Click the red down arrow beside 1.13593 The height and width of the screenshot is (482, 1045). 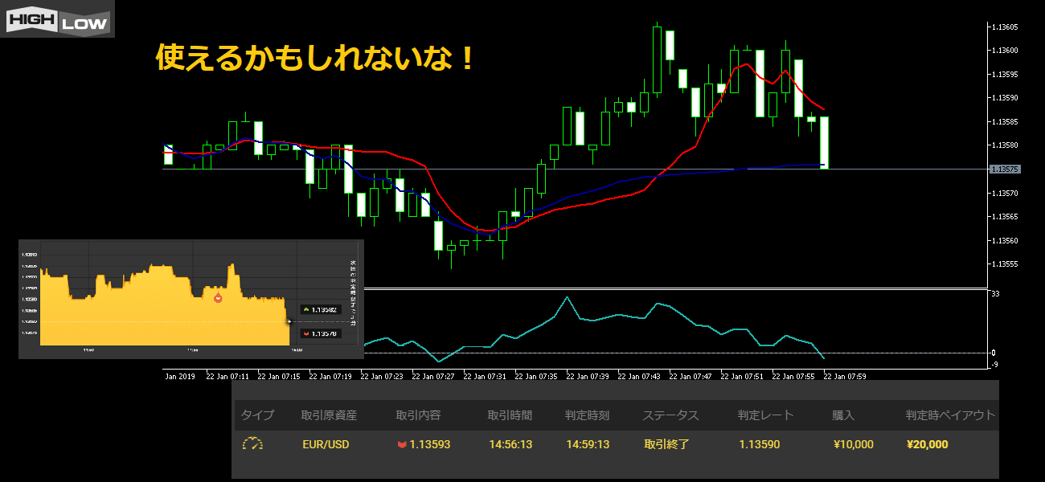402,444
